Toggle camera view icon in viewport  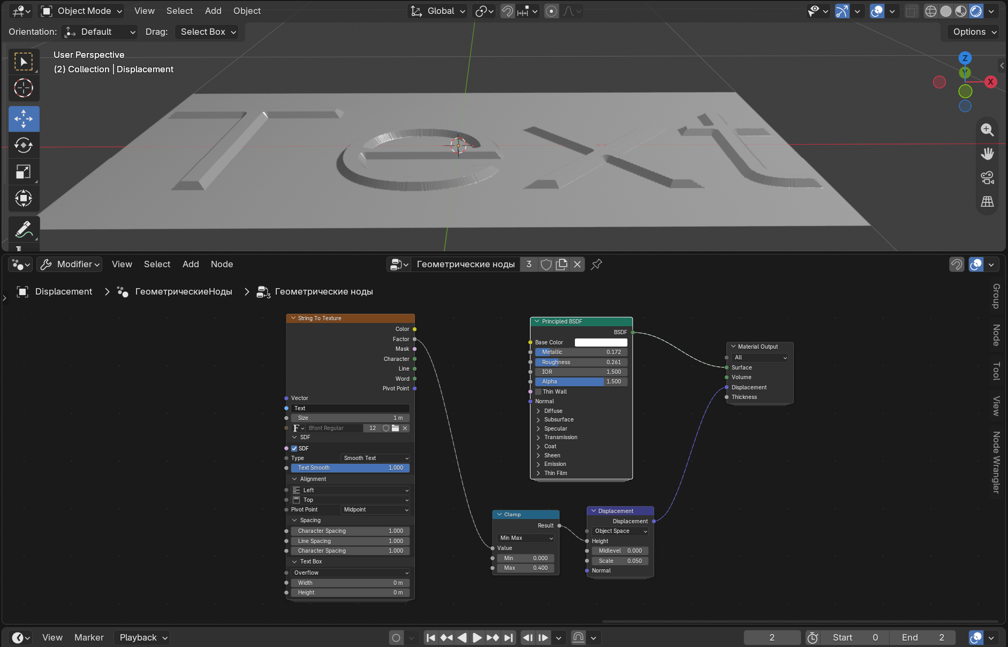coord(987,178)
